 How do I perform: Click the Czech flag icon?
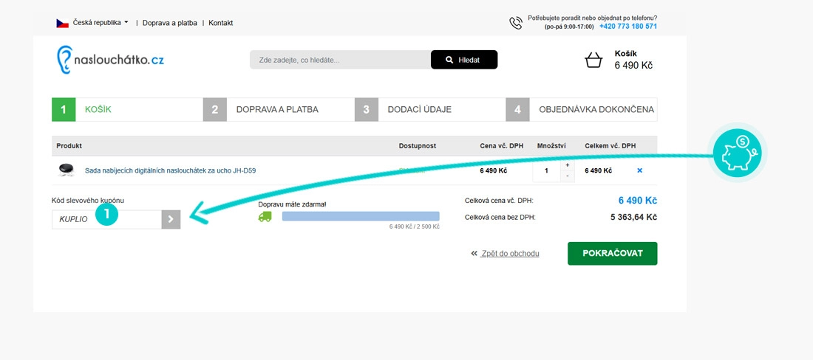pos(62,23)
